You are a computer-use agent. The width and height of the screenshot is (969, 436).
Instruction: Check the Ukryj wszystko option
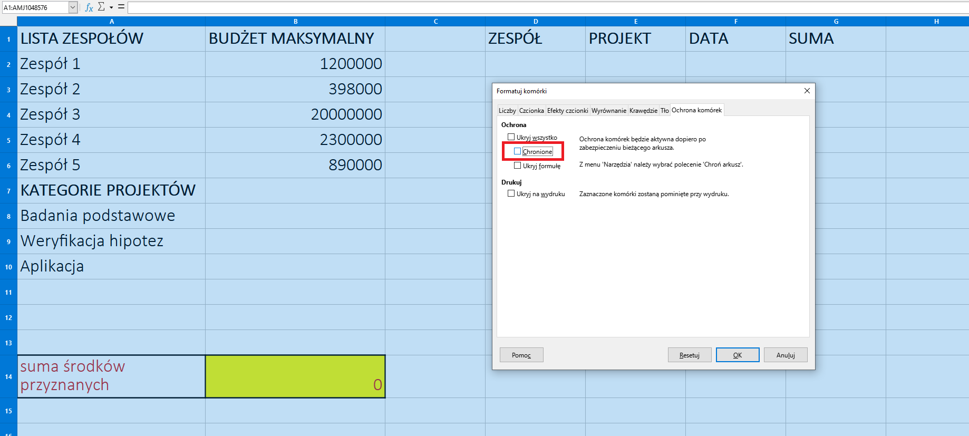coord(511,137)
